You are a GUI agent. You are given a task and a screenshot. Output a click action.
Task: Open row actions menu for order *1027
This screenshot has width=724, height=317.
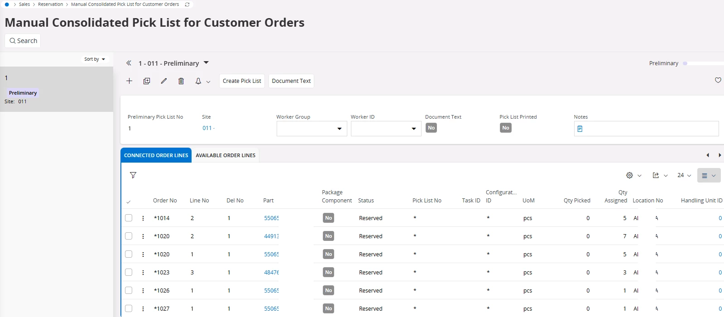pyautogui.click(x=143, y=309)
